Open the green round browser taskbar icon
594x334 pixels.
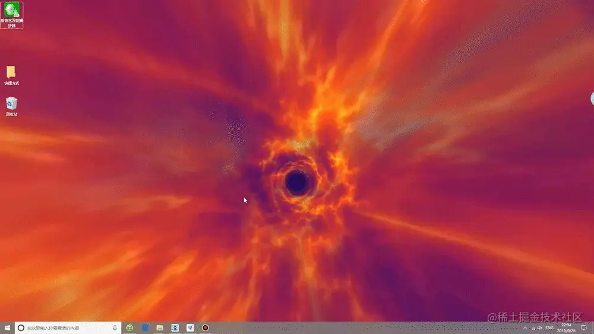coord(129,328)
